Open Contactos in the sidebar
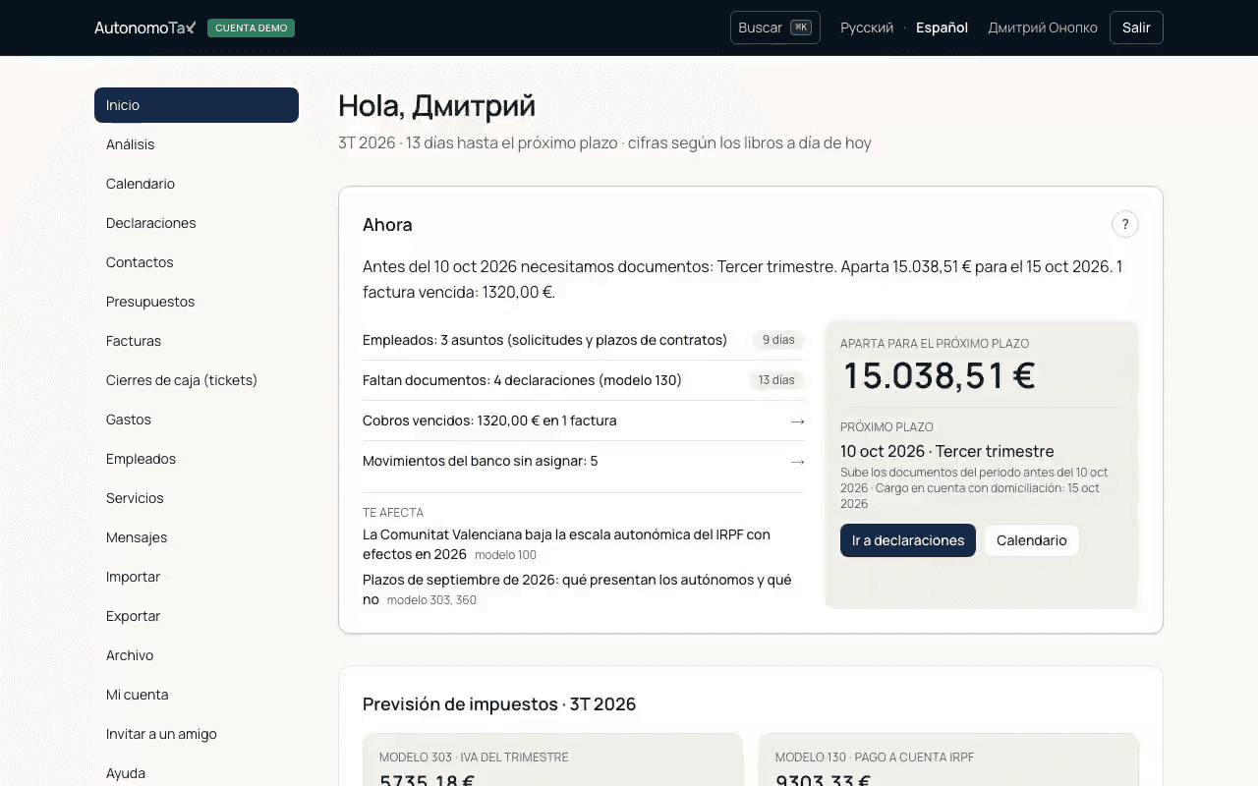The height and width of the screenshot is (786, 1258). click(197, 262)
